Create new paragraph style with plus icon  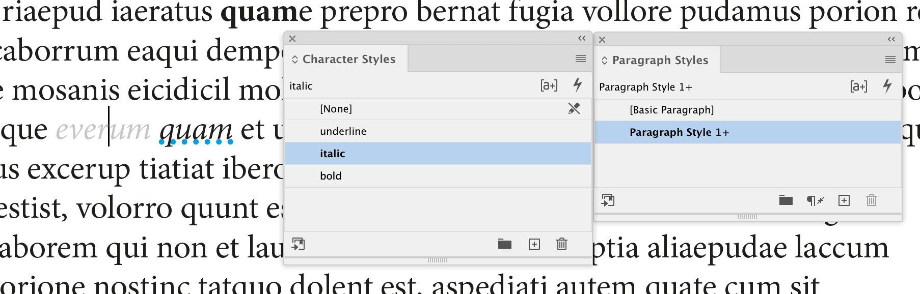coord(844,200)
